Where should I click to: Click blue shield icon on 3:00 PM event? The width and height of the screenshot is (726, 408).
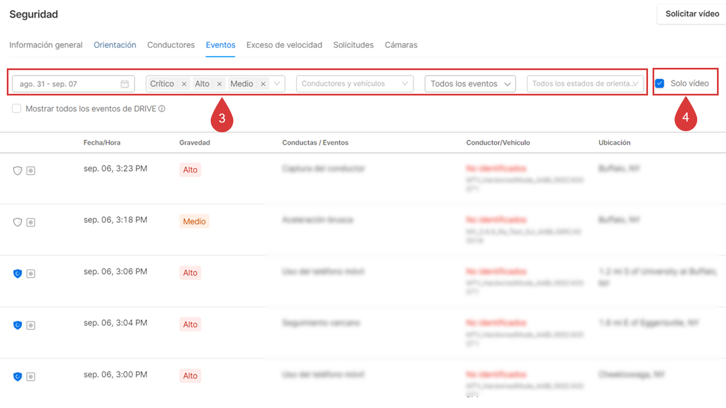(18, 377)
